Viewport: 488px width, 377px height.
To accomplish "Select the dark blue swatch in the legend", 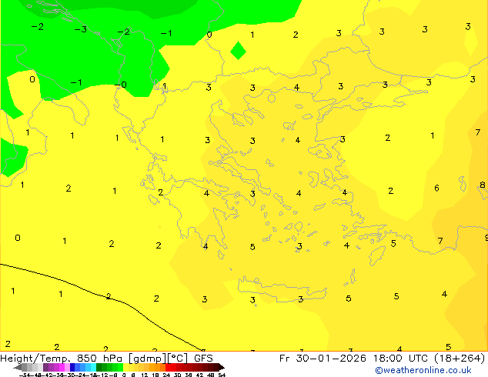I will (x=72, y=368).
